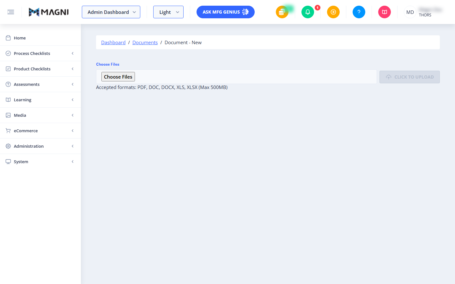
Task: Expand the System chevron
Action: (x=73, y=162)
